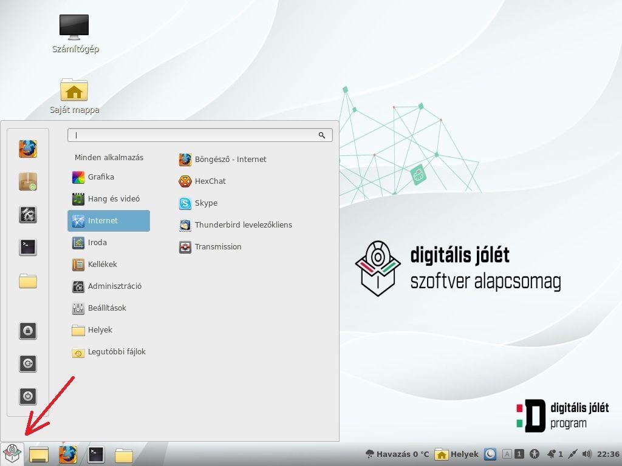
Task: Click the Shut Down power icon
Action: point(28,396)
